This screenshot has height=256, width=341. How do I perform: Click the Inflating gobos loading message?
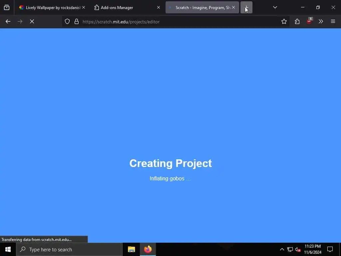pyautogui.click(x=170, y=179)
